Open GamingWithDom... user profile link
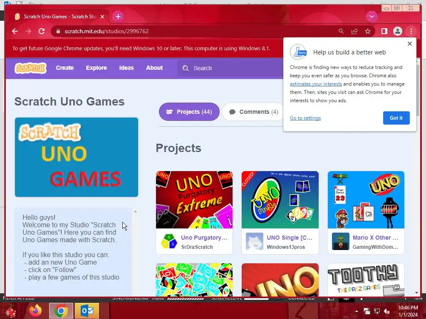Screen dimensions: 426x319 375,247
